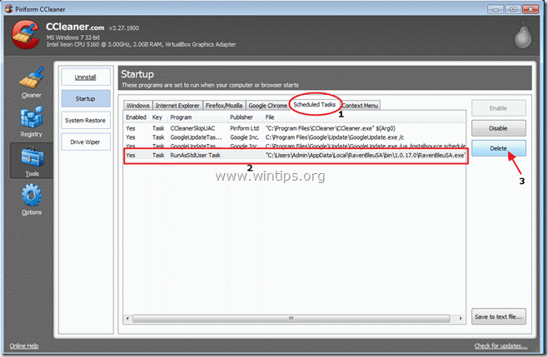This screenshot has height=357, width=548.
Task: Select the Startup tool
Action: (x=86, y=99)
